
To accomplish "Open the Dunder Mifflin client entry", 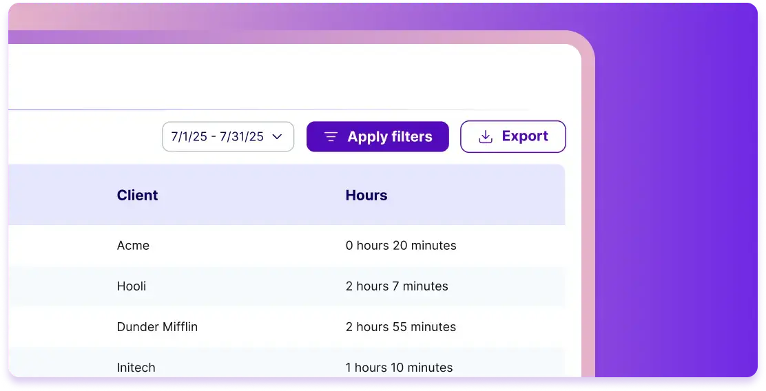I will [x=157, y=327].
